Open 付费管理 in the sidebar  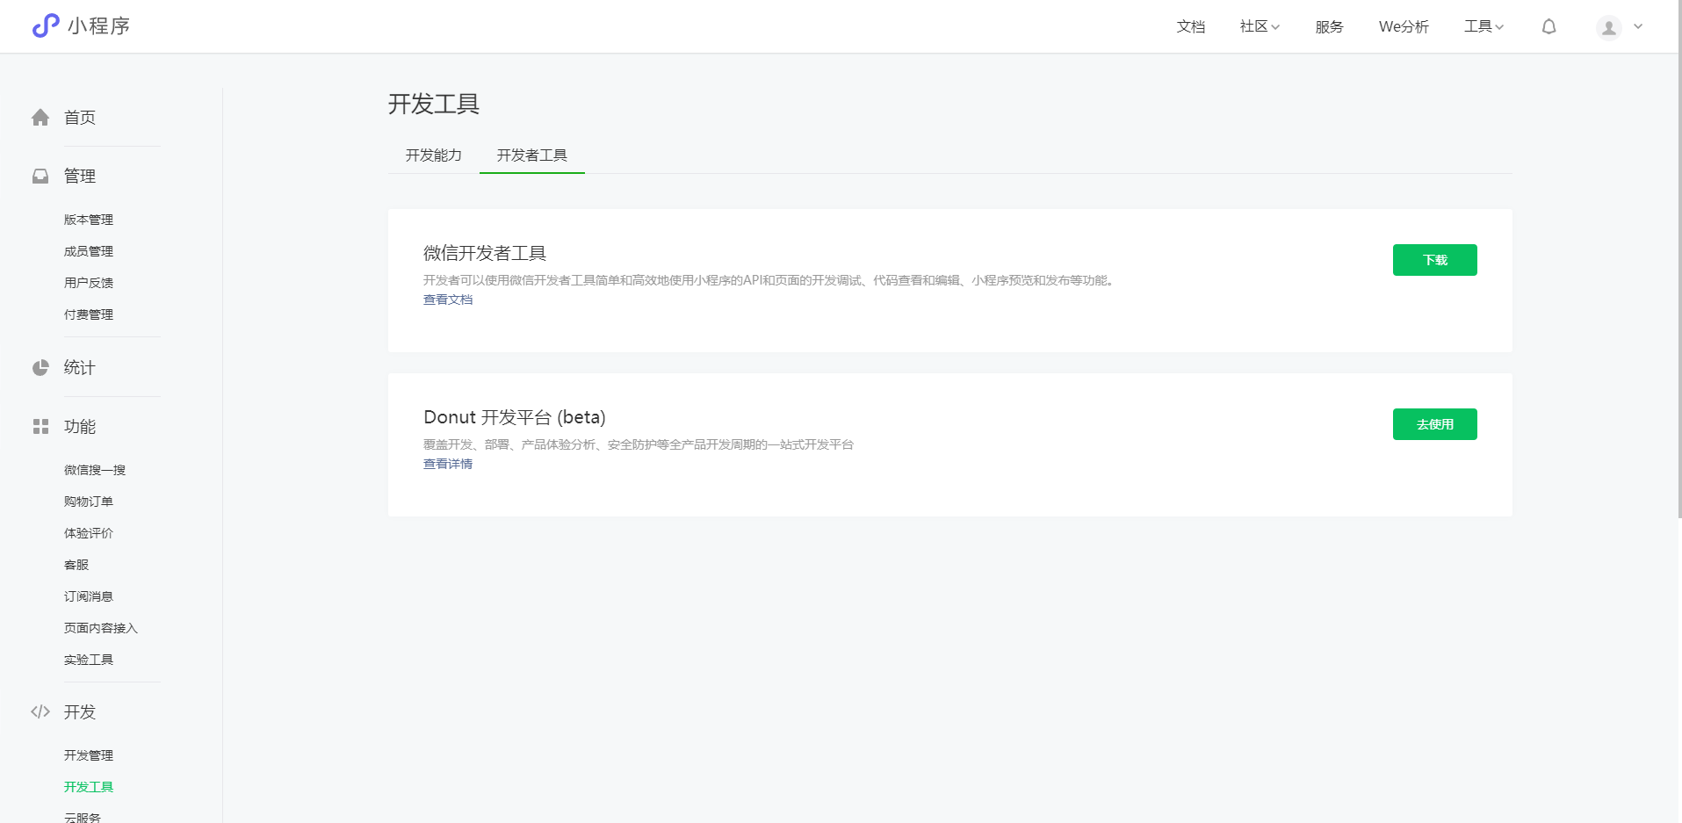[89, 314]
